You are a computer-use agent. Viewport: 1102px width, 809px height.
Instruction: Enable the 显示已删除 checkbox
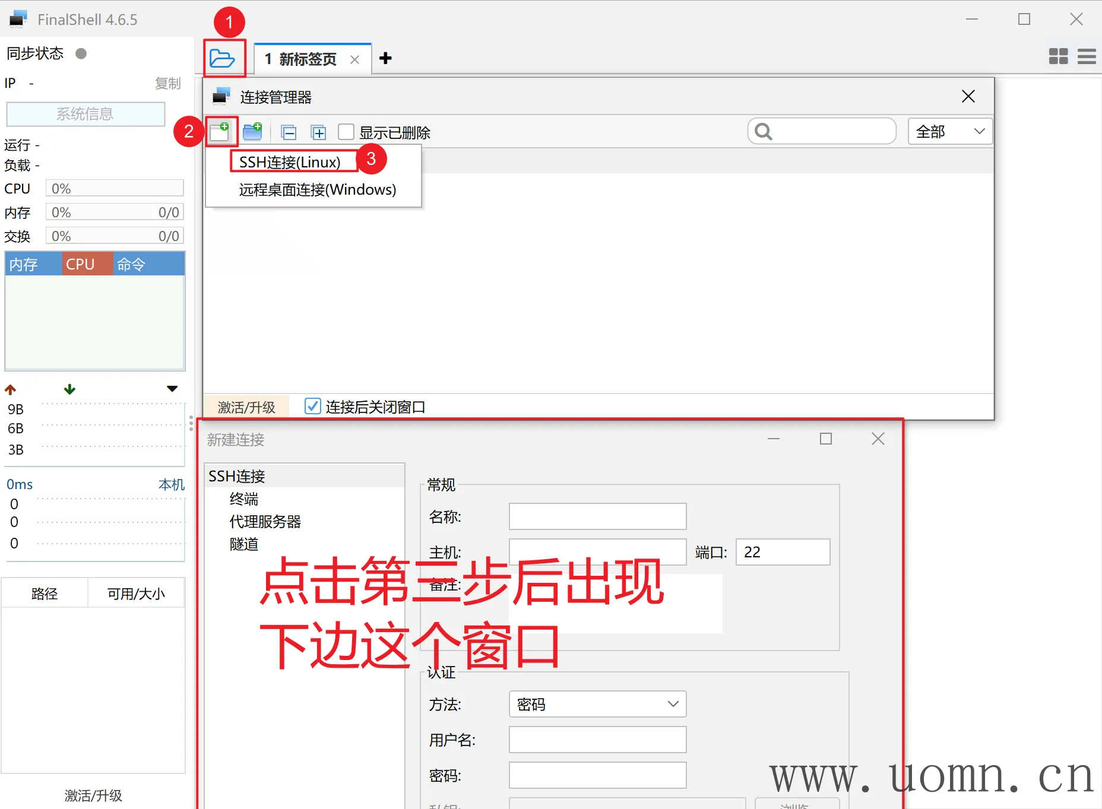tap(346, 132)
